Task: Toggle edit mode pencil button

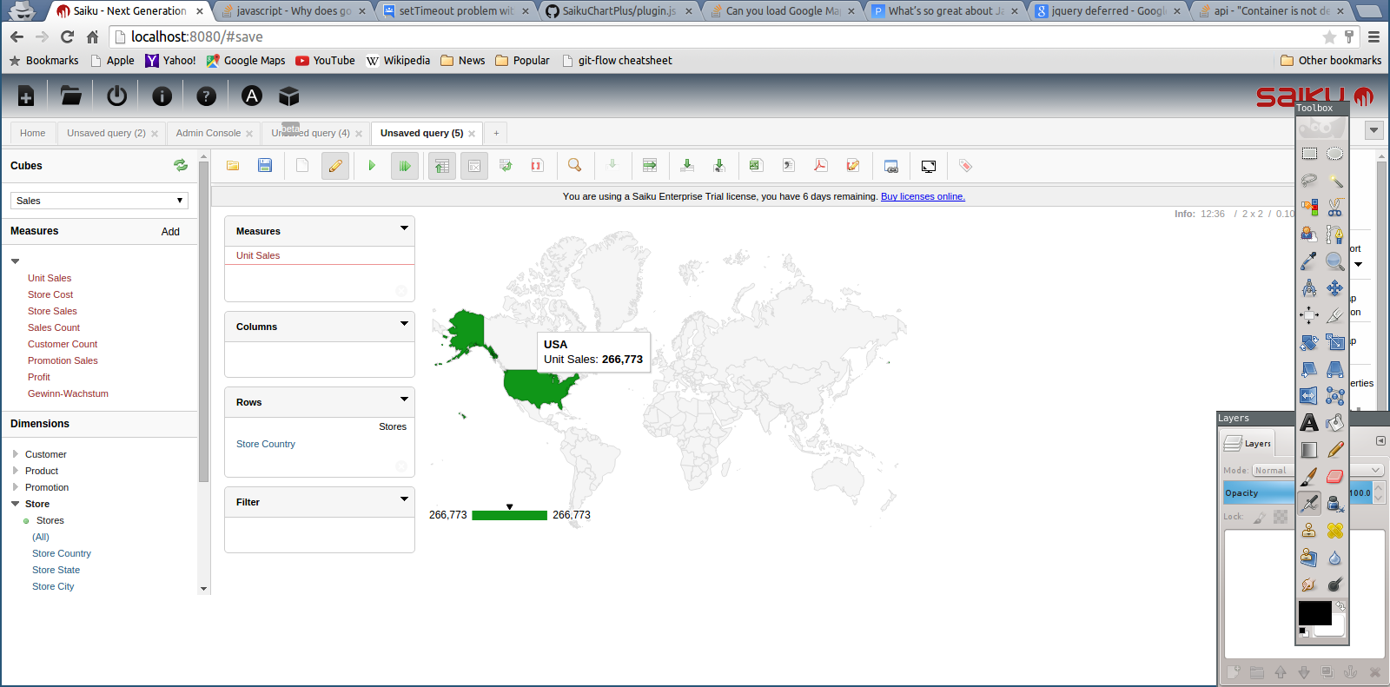Action: [335, 165]
